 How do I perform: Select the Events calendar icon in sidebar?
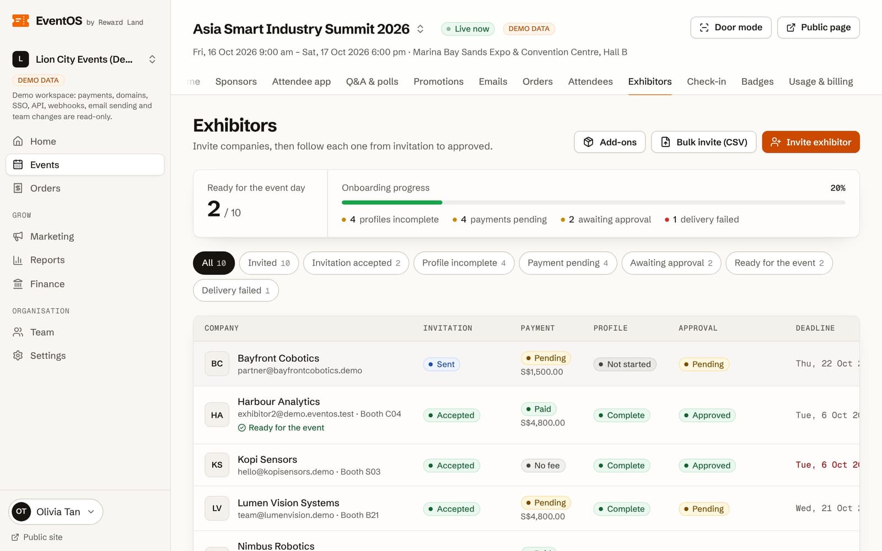[x=18, y=165]
